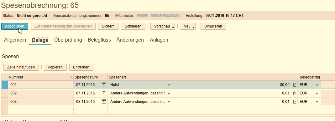Open the Anlagen tab

tap(159, 40)
